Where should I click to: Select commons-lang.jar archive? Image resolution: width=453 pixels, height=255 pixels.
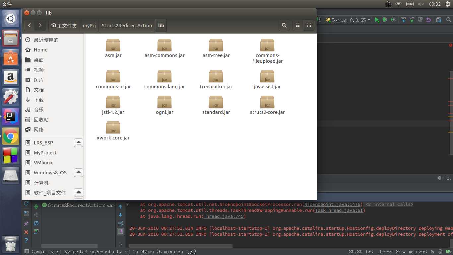164,80
